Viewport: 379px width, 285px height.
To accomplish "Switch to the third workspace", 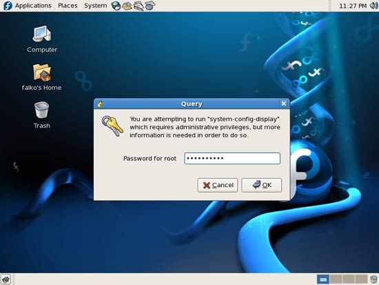I will click(349, 279).
